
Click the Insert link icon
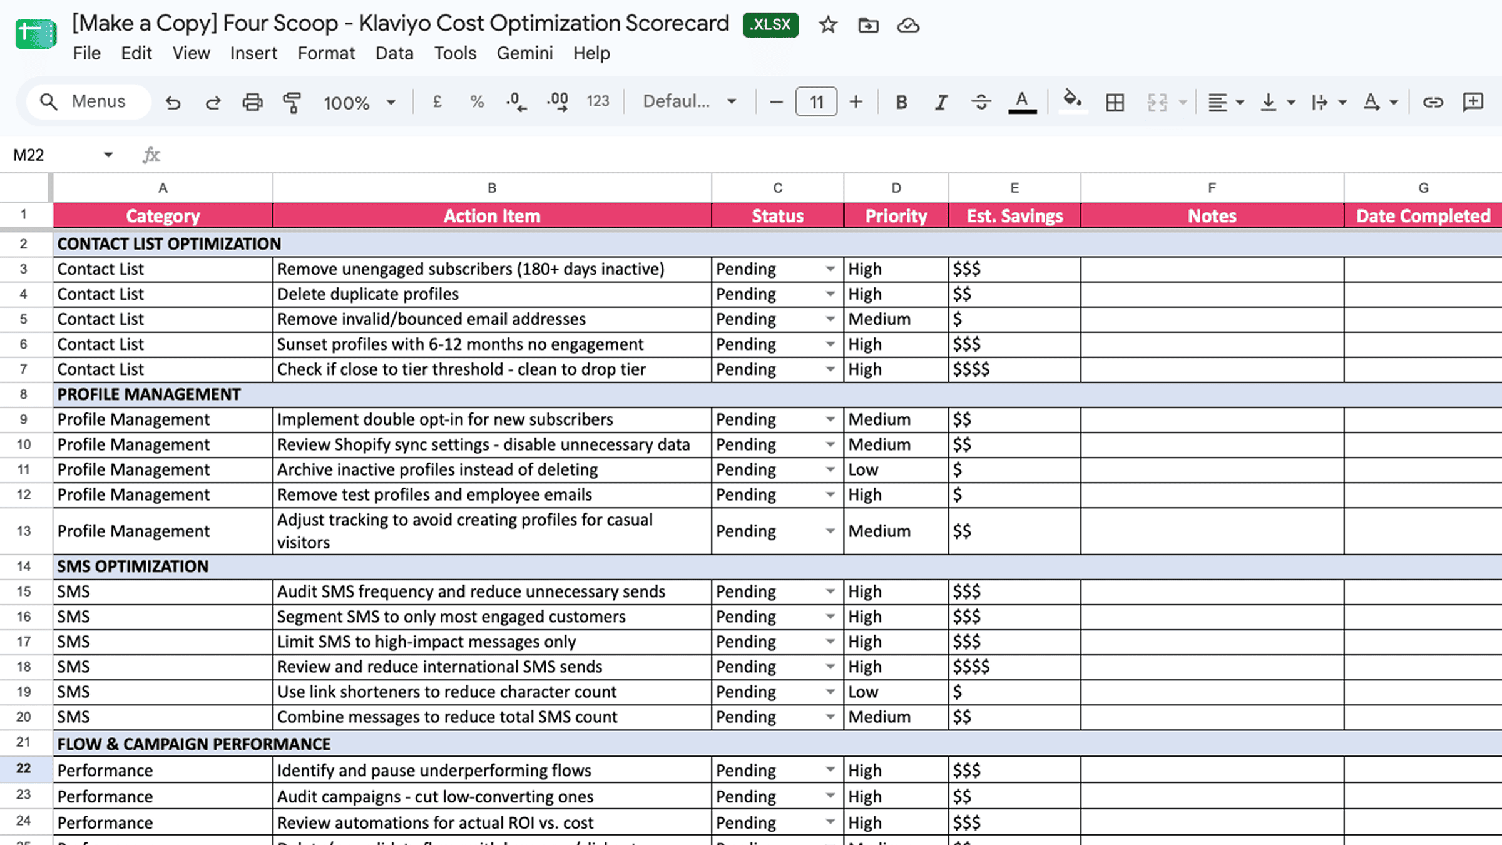point(1433,102)
